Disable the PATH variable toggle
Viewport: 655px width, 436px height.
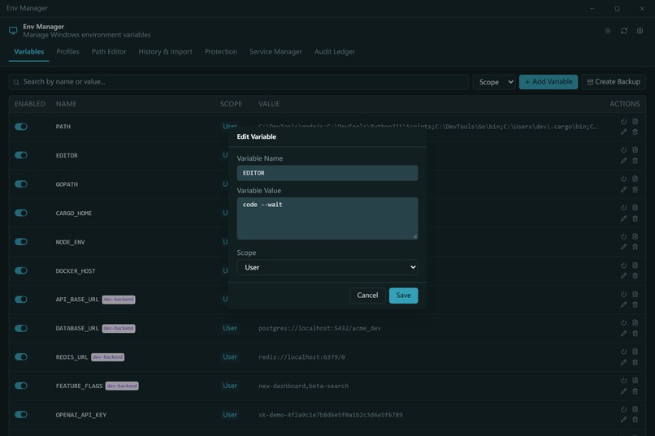[x=21, y=127]
